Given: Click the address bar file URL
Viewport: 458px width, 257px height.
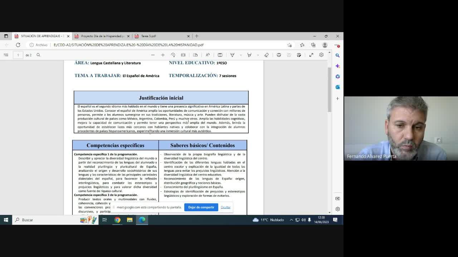Looking at the screenshot, I should [128, 45].
